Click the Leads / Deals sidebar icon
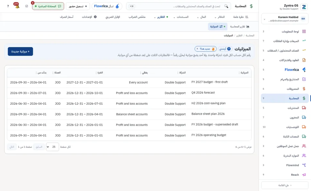This screenshot has width=311, height=191. [x=304, y=51]
